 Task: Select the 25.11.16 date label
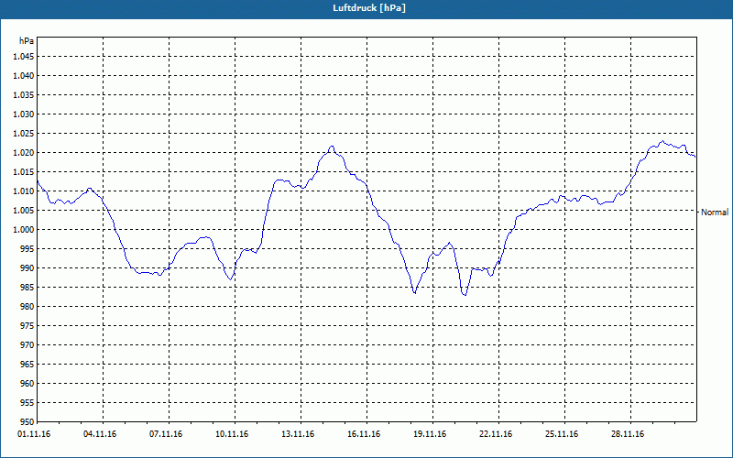pyautogui.click(x=562, y=434)
